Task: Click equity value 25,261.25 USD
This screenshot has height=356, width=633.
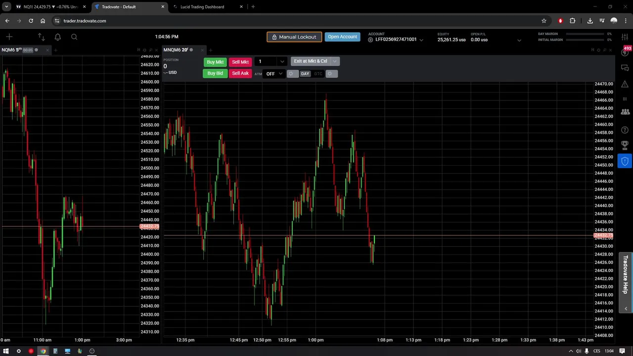Action: click(451, 40)
